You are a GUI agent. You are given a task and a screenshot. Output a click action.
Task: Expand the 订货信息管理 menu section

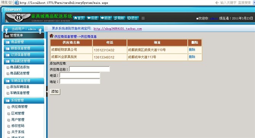pos(24,55)
